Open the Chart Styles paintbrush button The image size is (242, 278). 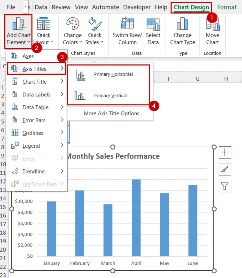[x=225, y=169]
